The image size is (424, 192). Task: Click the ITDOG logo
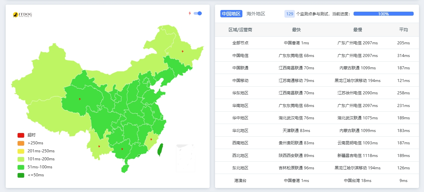[x=22, y=15]
